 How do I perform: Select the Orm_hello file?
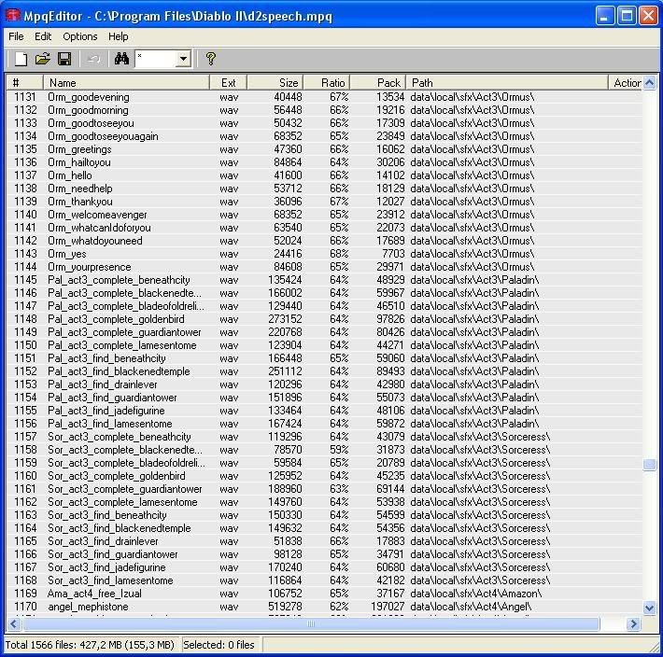click(x=70, y=175)
